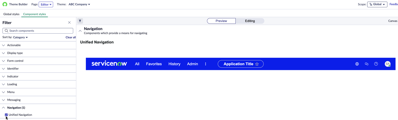The width and height of the screenshot is (398, 120).
Task: Expand the Messaging category
Action: [38, 100]
